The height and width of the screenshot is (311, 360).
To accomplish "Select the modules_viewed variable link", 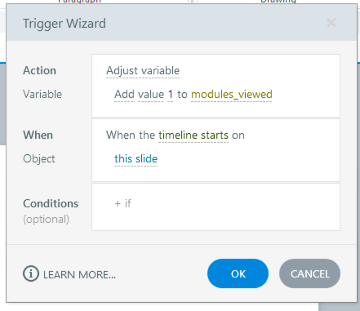I will (231, 95).
